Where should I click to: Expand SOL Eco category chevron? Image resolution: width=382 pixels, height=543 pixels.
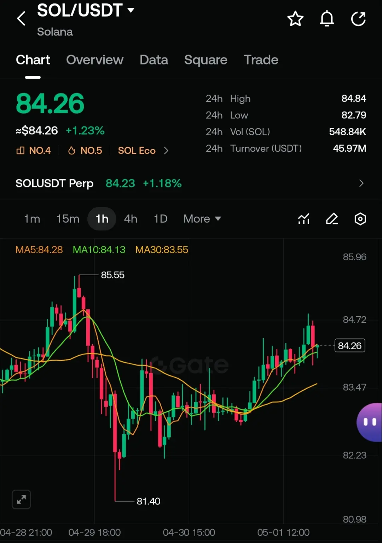[x=166, y=151]
